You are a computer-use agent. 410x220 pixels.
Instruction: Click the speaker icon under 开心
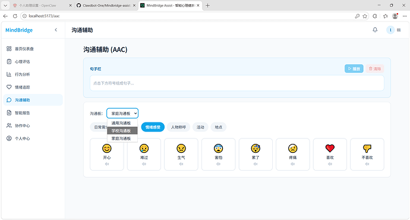click(107, 164)
